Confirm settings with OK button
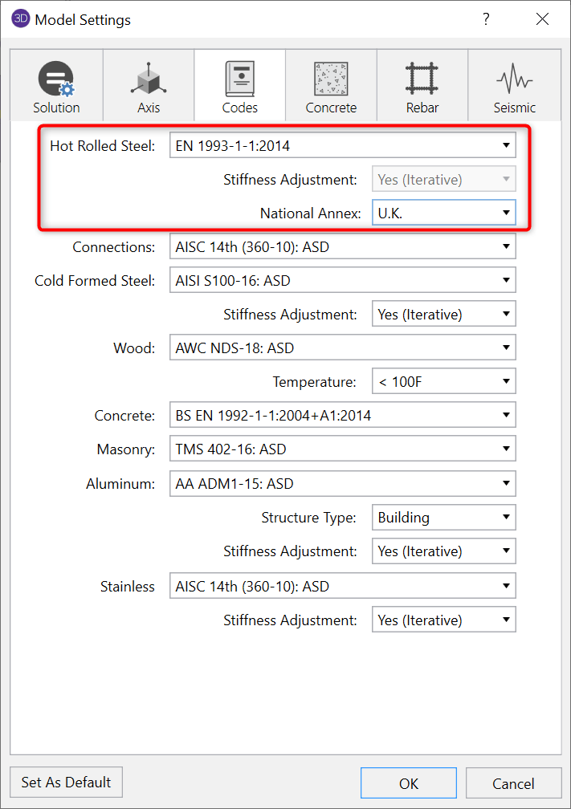 408,783
